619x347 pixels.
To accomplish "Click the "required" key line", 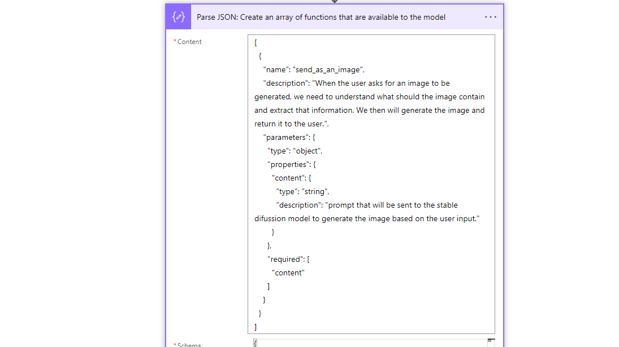I will [288, 259].
